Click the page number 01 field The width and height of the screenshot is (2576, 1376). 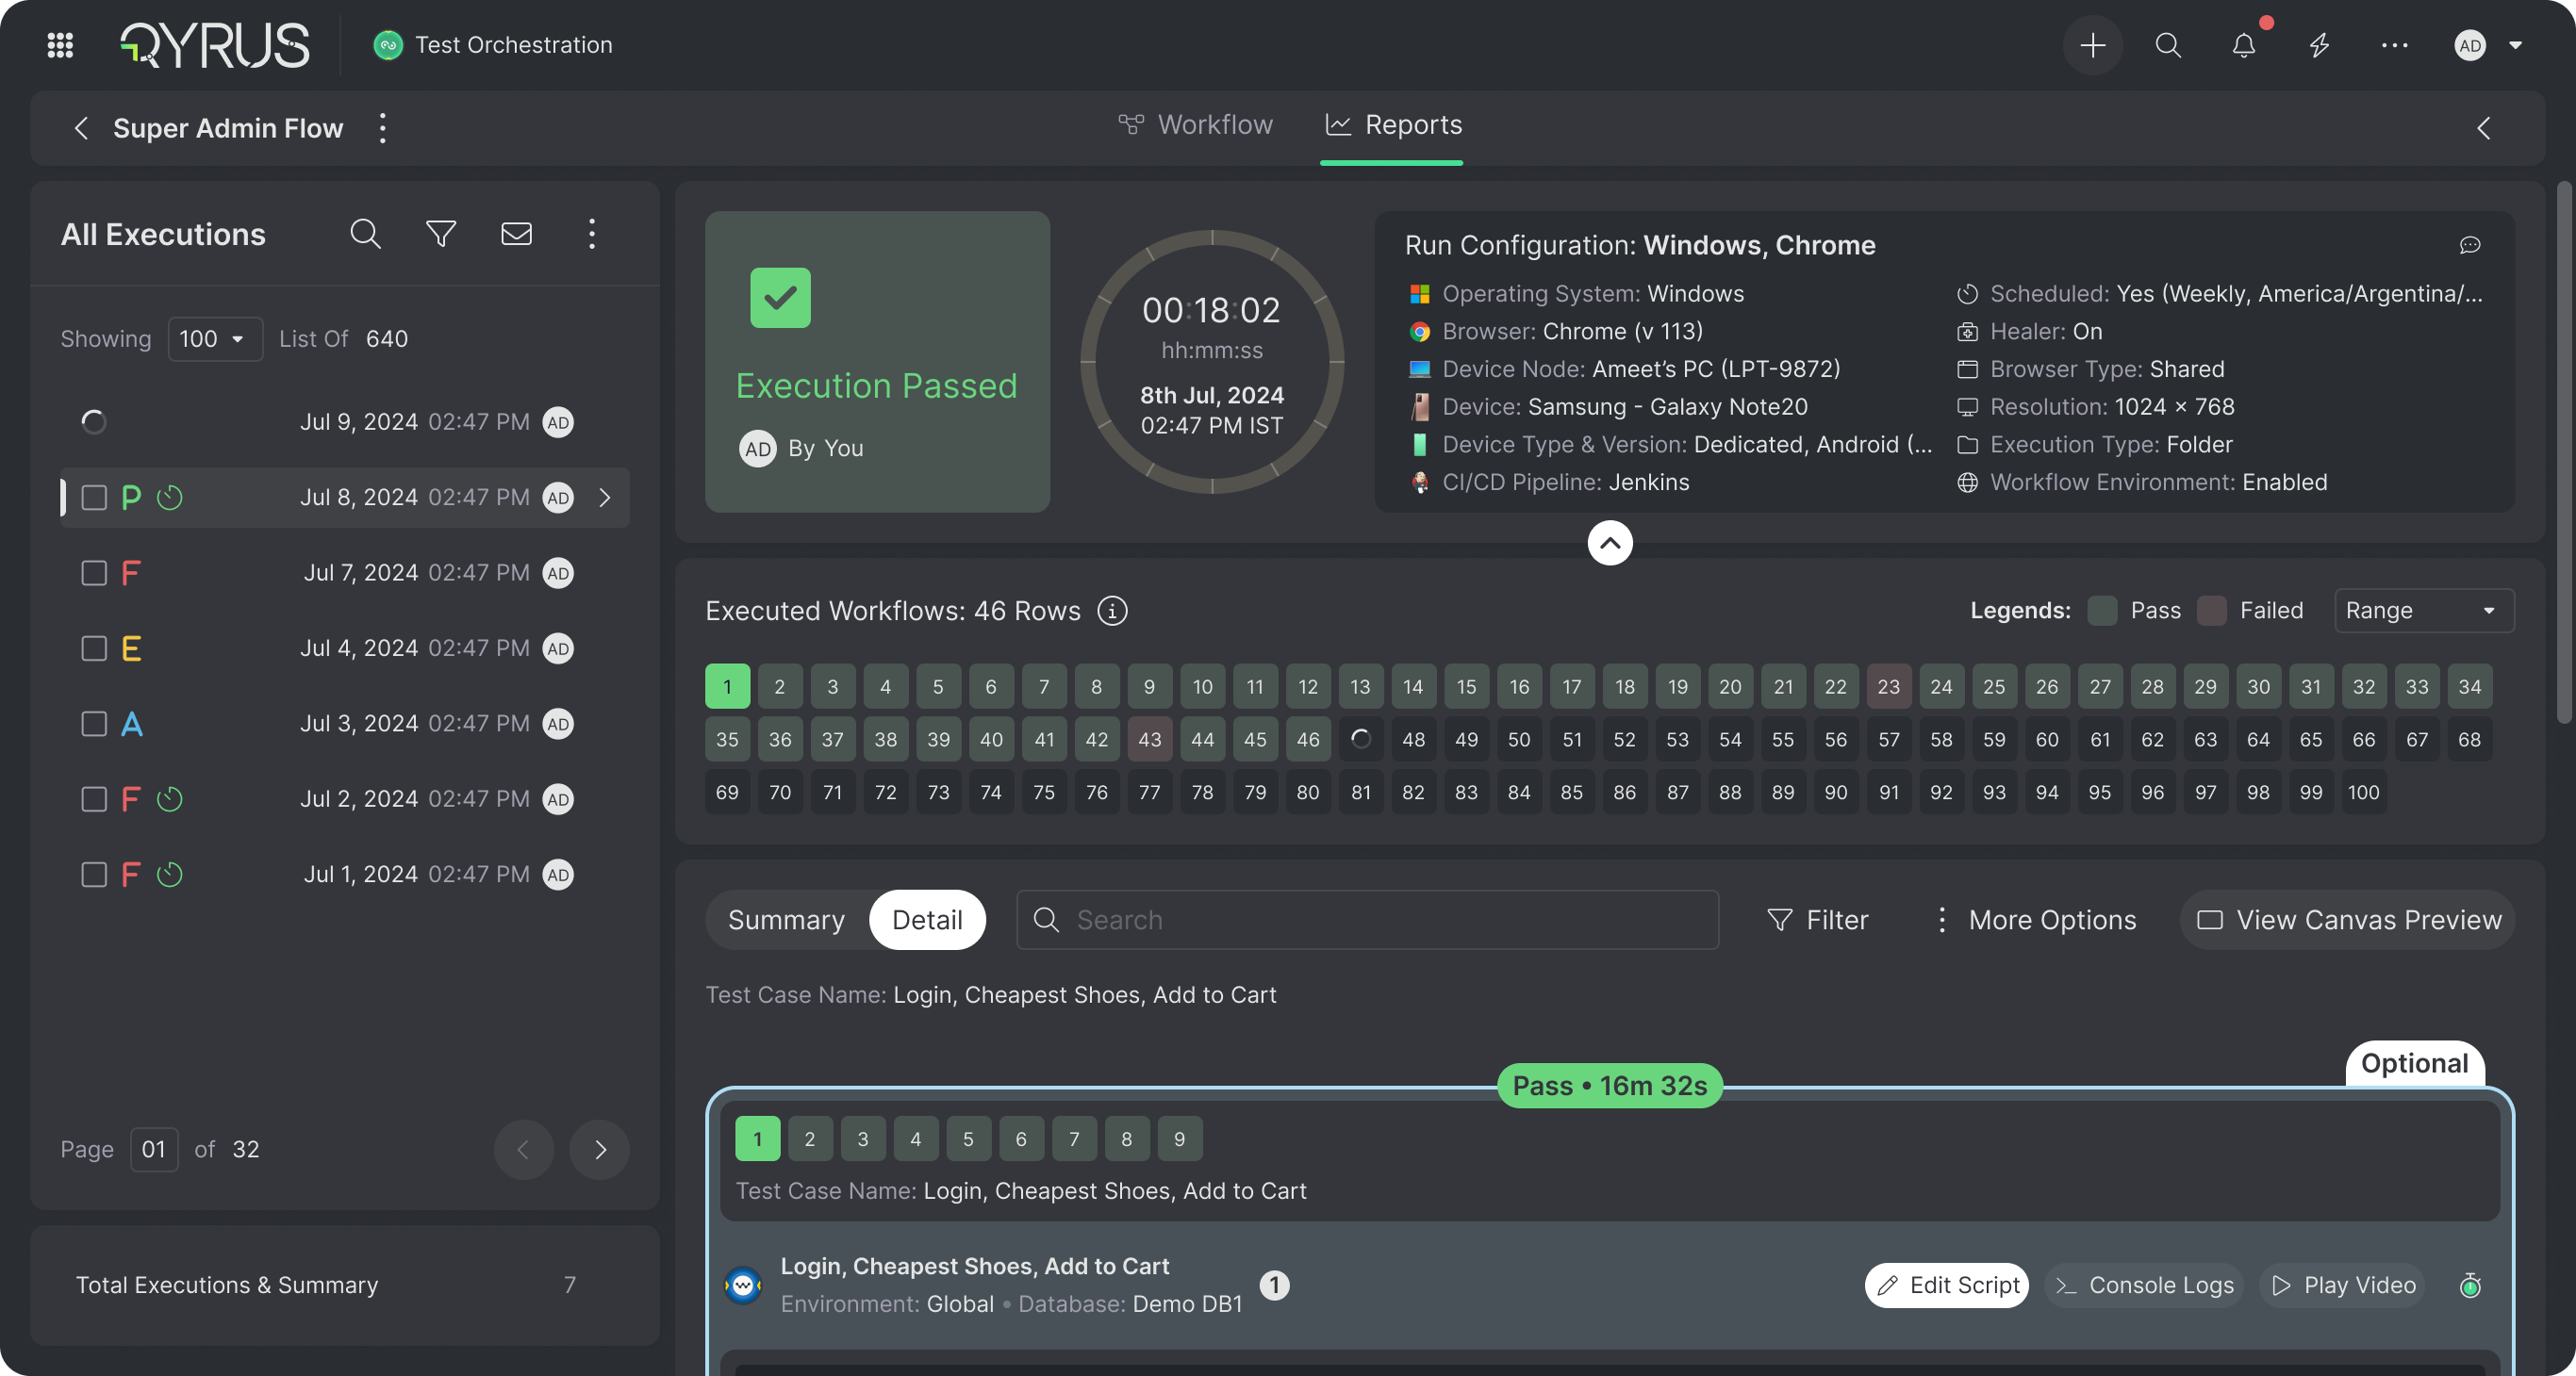tap(154, 1149)
